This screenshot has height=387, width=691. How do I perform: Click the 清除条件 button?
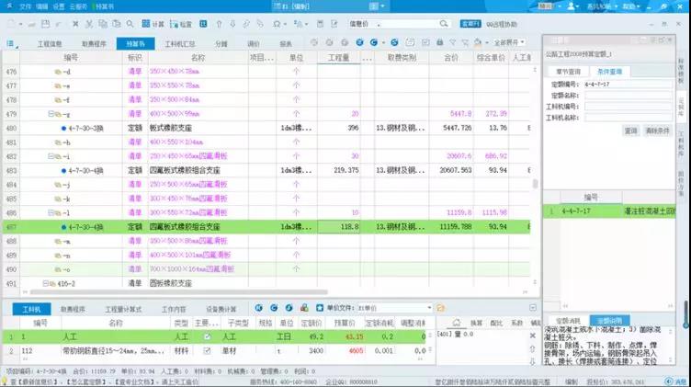click(x=656, y=131)
